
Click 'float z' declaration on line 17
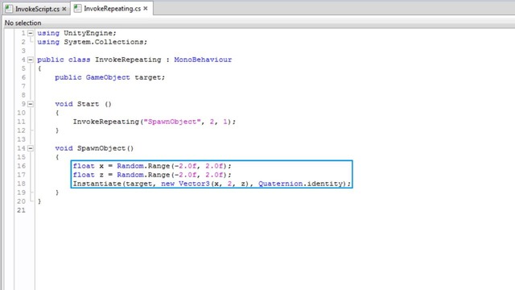point(89,175)
